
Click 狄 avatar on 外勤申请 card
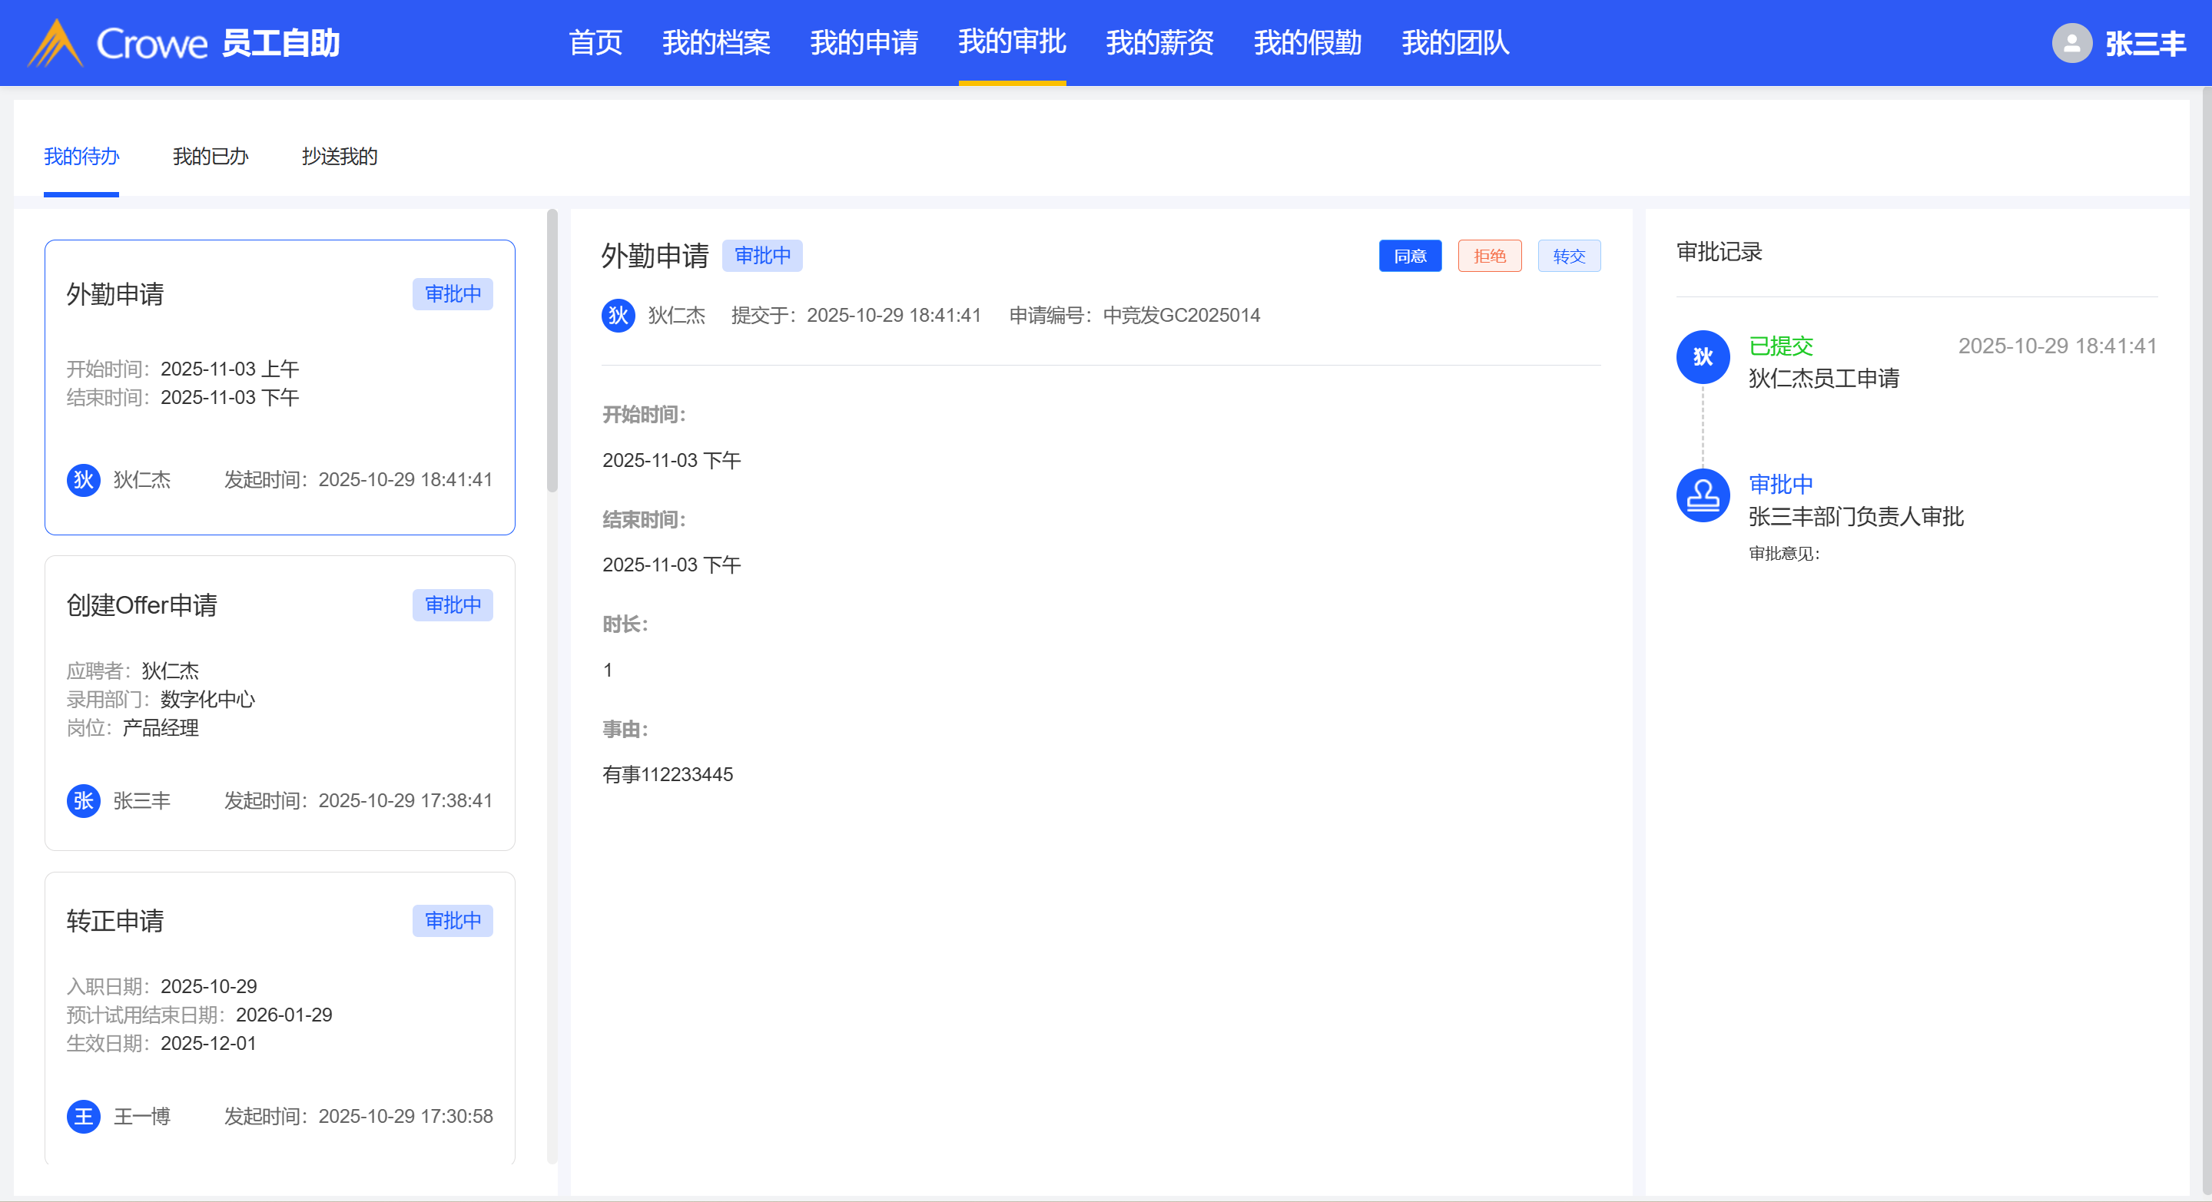pos(83,479)
